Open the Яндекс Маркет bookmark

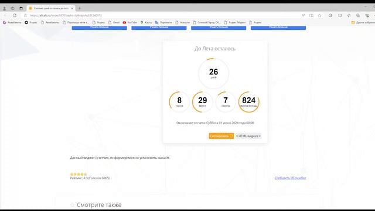pyautogui.click(x=235, y=22)
